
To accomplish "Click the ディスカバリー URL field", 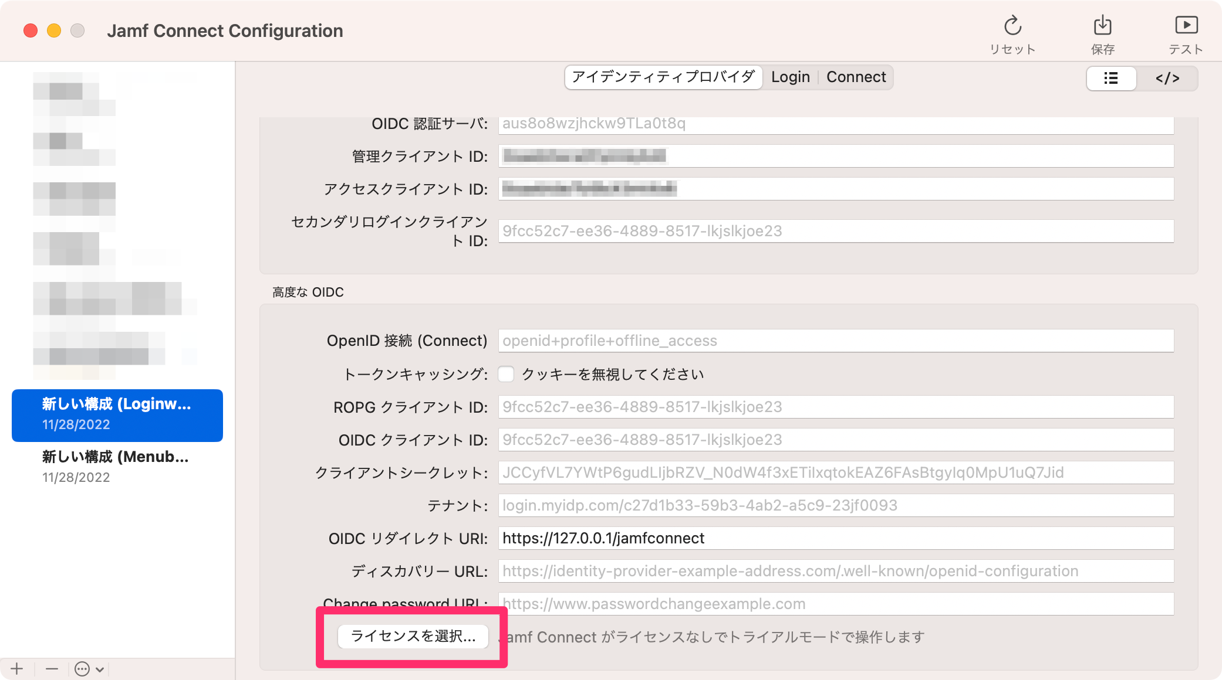I will pyautogui.click(x=836, y=571).
